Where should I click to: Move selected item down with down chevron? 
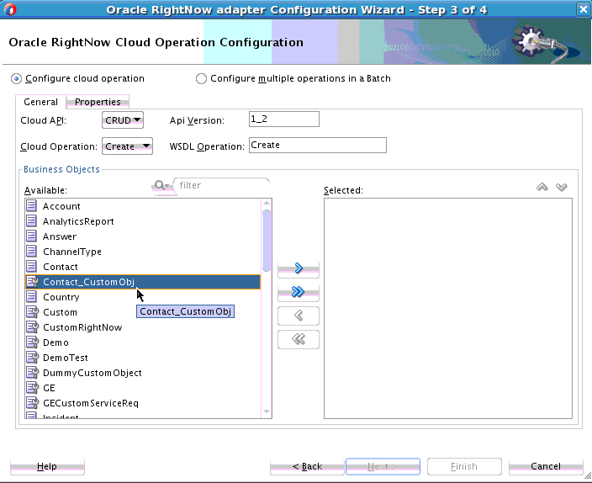(x=562, y=187)
